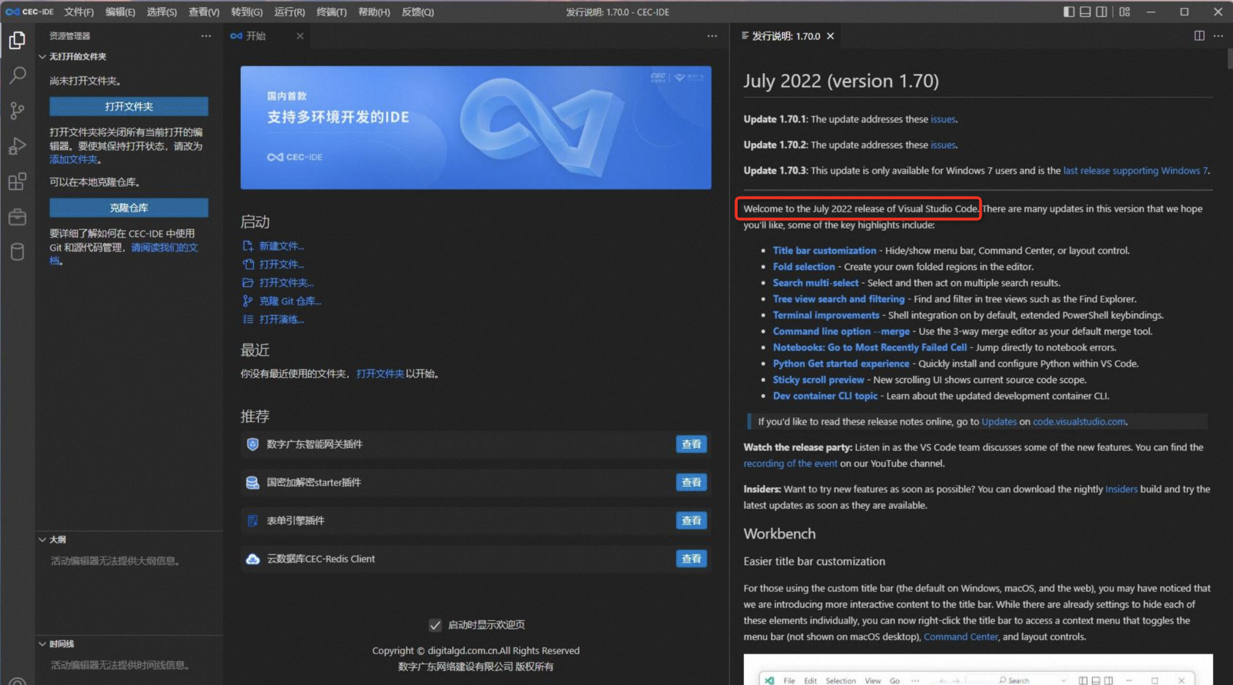This screenshot has height=685, width=1233.
Task: Open the Source Control icon
Action: pyautogui.click(x=17, y=111)
